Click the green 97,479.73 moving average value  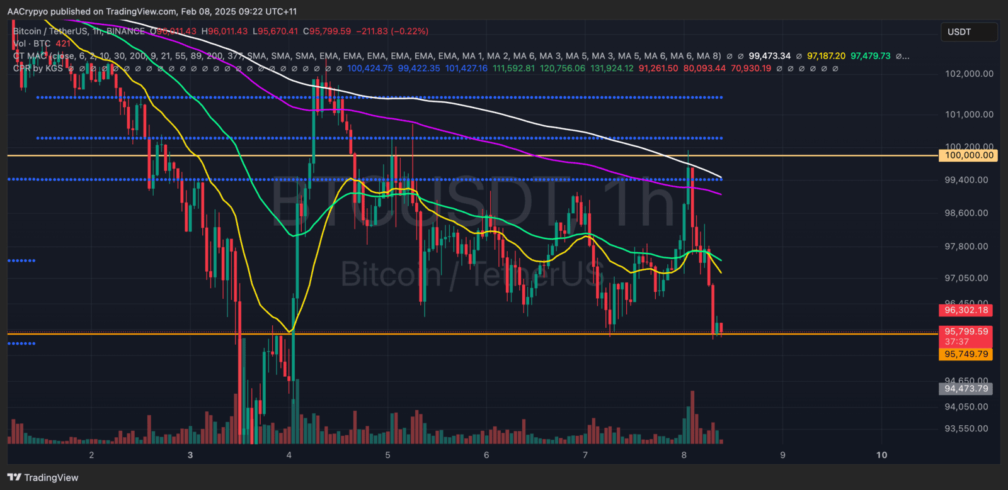tap(870, 56)
